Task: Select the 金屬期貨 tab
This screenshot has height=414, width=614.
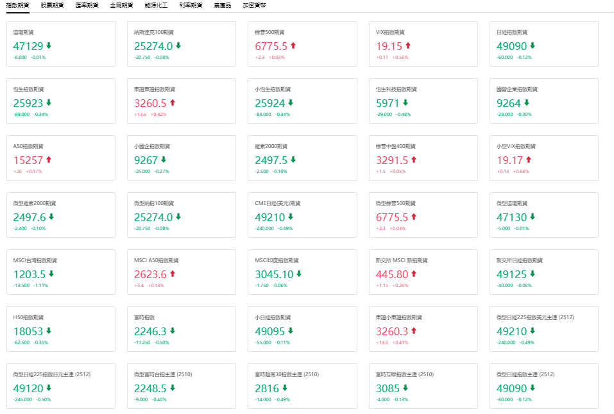Action: [x=121, y=5]
